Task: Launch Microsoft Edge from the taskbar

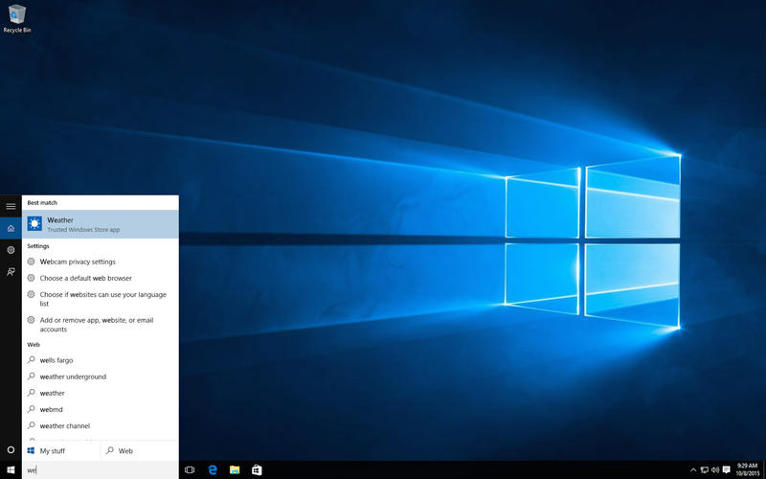Action: click(213, 470)
